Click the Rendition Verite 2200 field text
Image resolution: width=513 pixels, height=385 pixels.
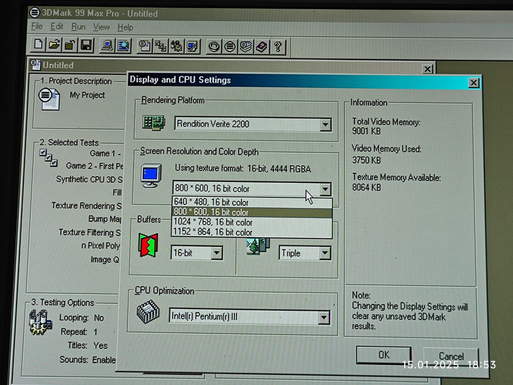[213, 124]
